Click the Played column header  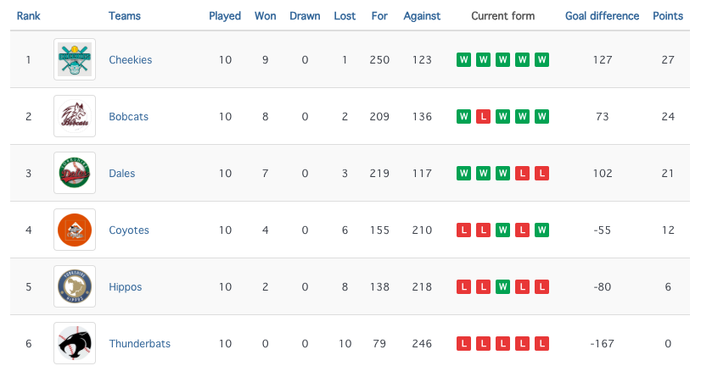pyautogui.click(x=225, y=15)
